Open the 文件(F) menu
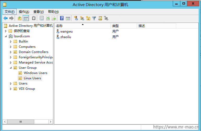201x131 pixels. tap(10, 12)
